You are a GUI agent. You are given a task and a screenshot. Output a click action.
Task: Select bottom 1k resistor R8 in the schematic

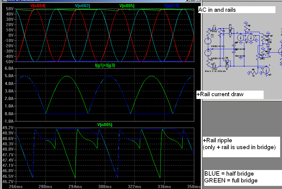coord(253,73)
